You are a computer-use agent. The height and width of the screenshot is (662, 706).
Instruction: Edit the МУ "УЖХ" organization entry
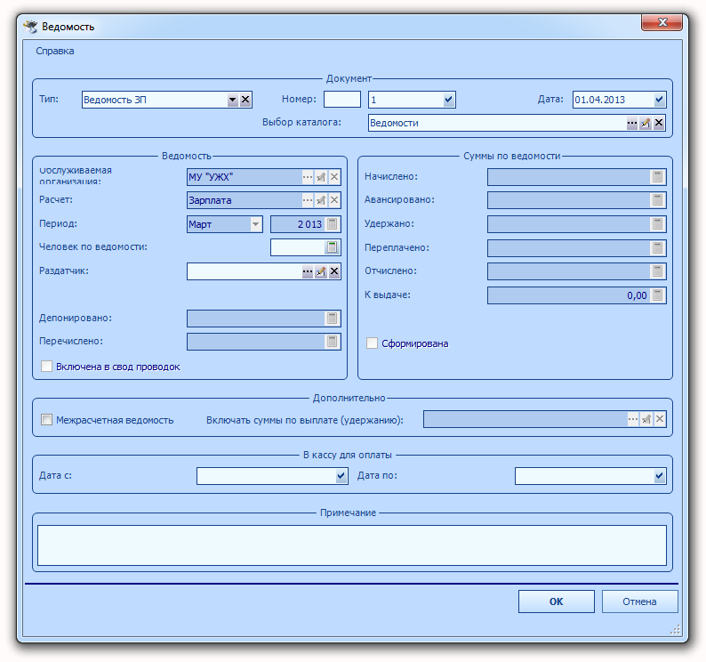tap(321, 177)
